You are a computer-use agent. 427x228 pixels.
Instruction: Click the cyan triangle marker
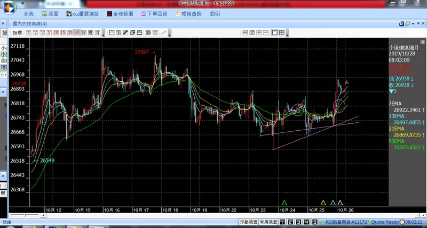click(x=333, y=202)
